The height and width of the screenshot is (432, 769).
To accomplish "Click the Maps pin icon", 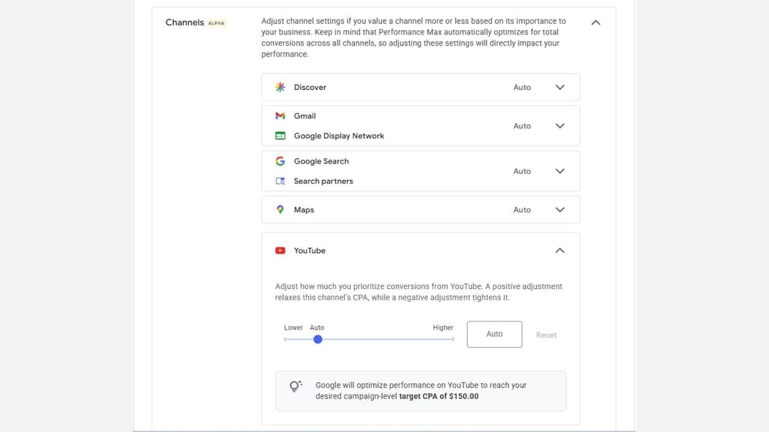I will pos(280,209).
